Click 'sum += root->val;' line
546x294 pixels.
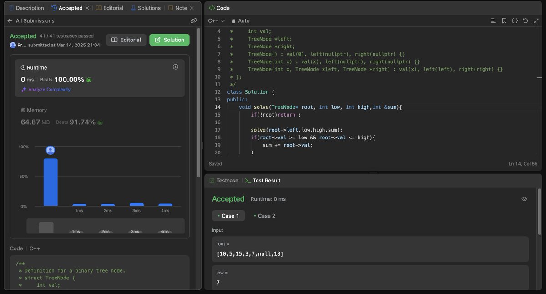(x=288, y=145)
